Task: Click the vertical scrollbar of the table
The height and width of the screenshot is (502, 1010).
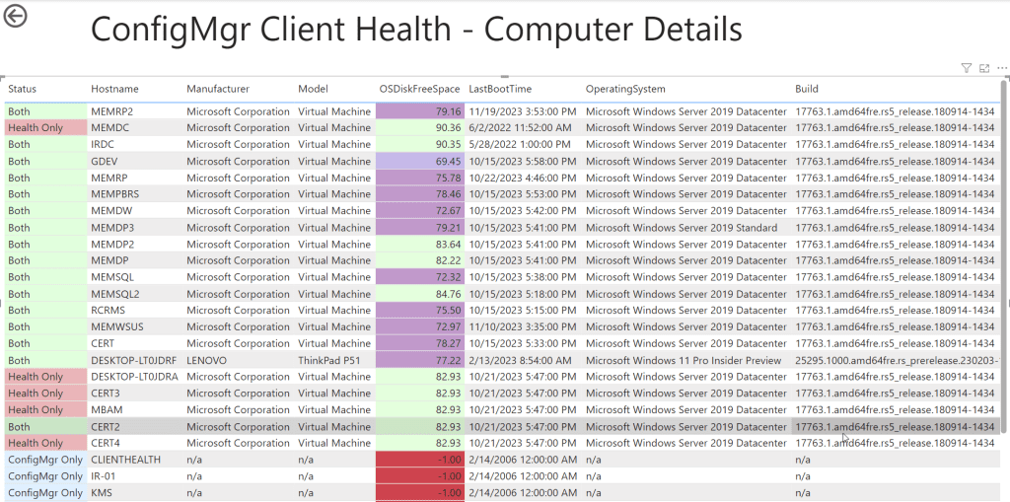Action: coord(1005,257)
